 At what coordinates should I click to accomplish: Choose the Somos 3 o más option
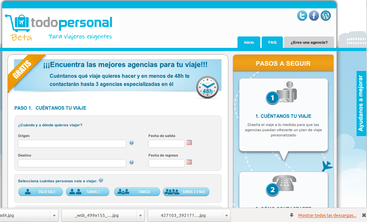pyautogui.click(x=186, y=192)
